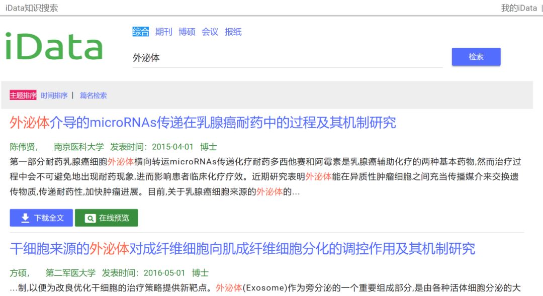The height and width of the screenshot is (296, 543).
Task: Switch to the 期刊 journals tab
Action: (164, 32)
